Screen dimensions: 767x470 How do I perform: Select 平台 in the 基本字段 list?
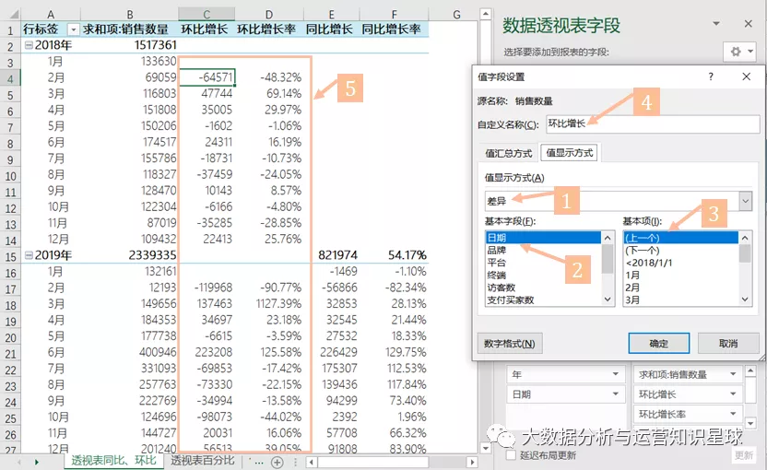coord(543,263)
